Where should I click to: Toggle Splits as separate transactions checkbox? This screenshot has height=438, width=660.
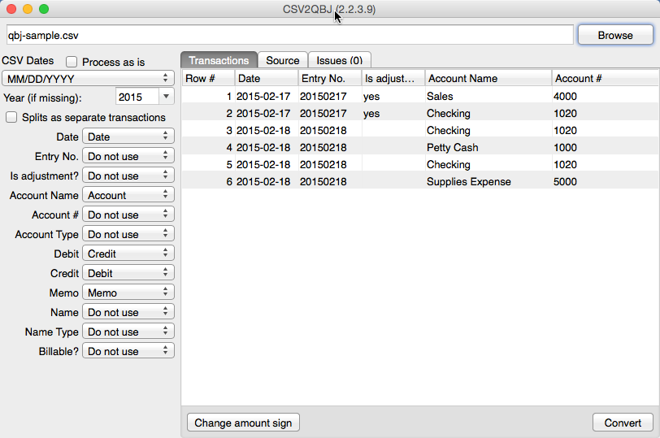pyautogui.click(x=11, y=117)
